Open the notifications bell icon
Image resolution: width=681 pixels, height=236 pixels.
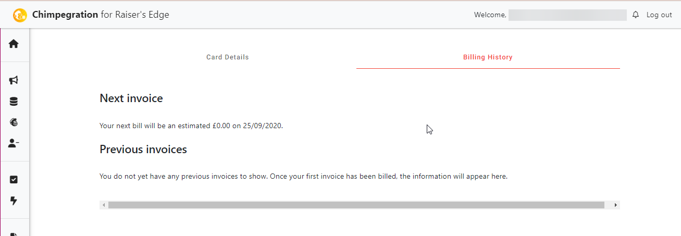636,15
